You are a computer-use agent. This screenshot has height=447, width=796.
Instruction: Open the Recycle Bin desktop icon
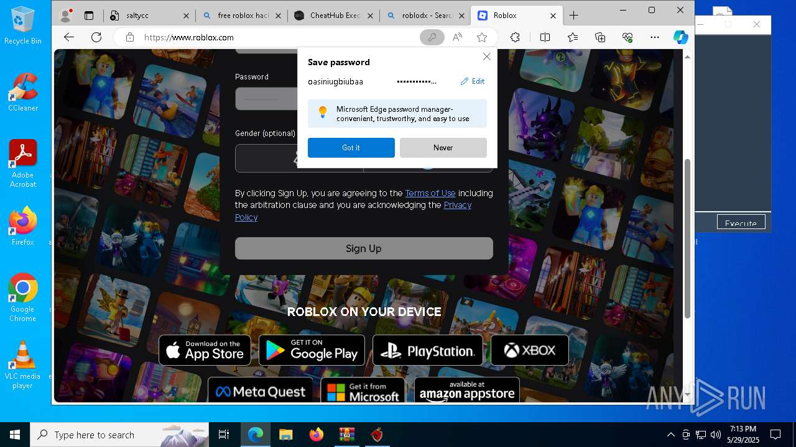click(x=23, y=26)
